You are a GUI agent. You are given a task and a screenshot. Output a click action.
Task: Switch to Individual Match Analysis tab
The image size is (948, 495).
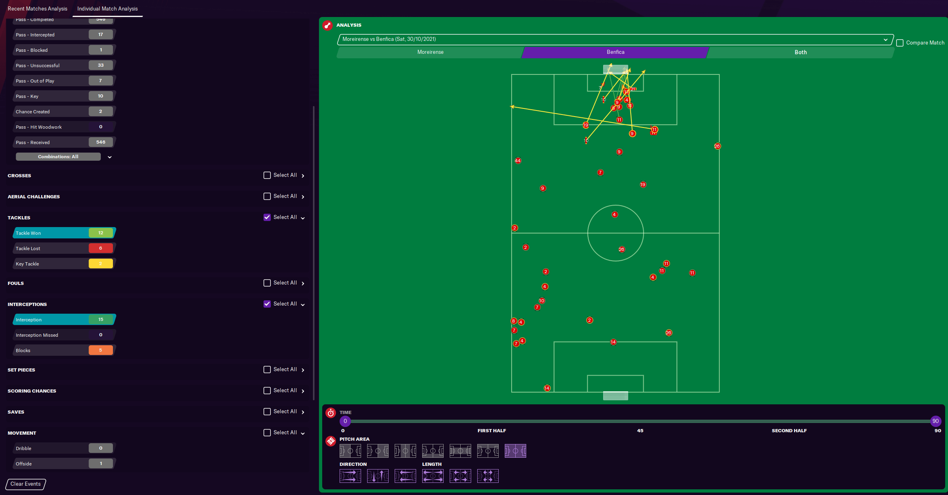108,8
